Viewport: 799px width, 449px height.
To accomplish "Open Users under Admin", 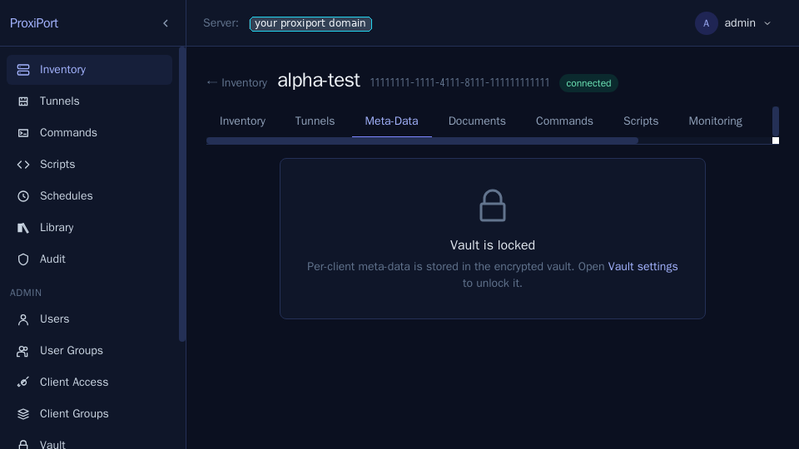I will (x=89, y=319).
